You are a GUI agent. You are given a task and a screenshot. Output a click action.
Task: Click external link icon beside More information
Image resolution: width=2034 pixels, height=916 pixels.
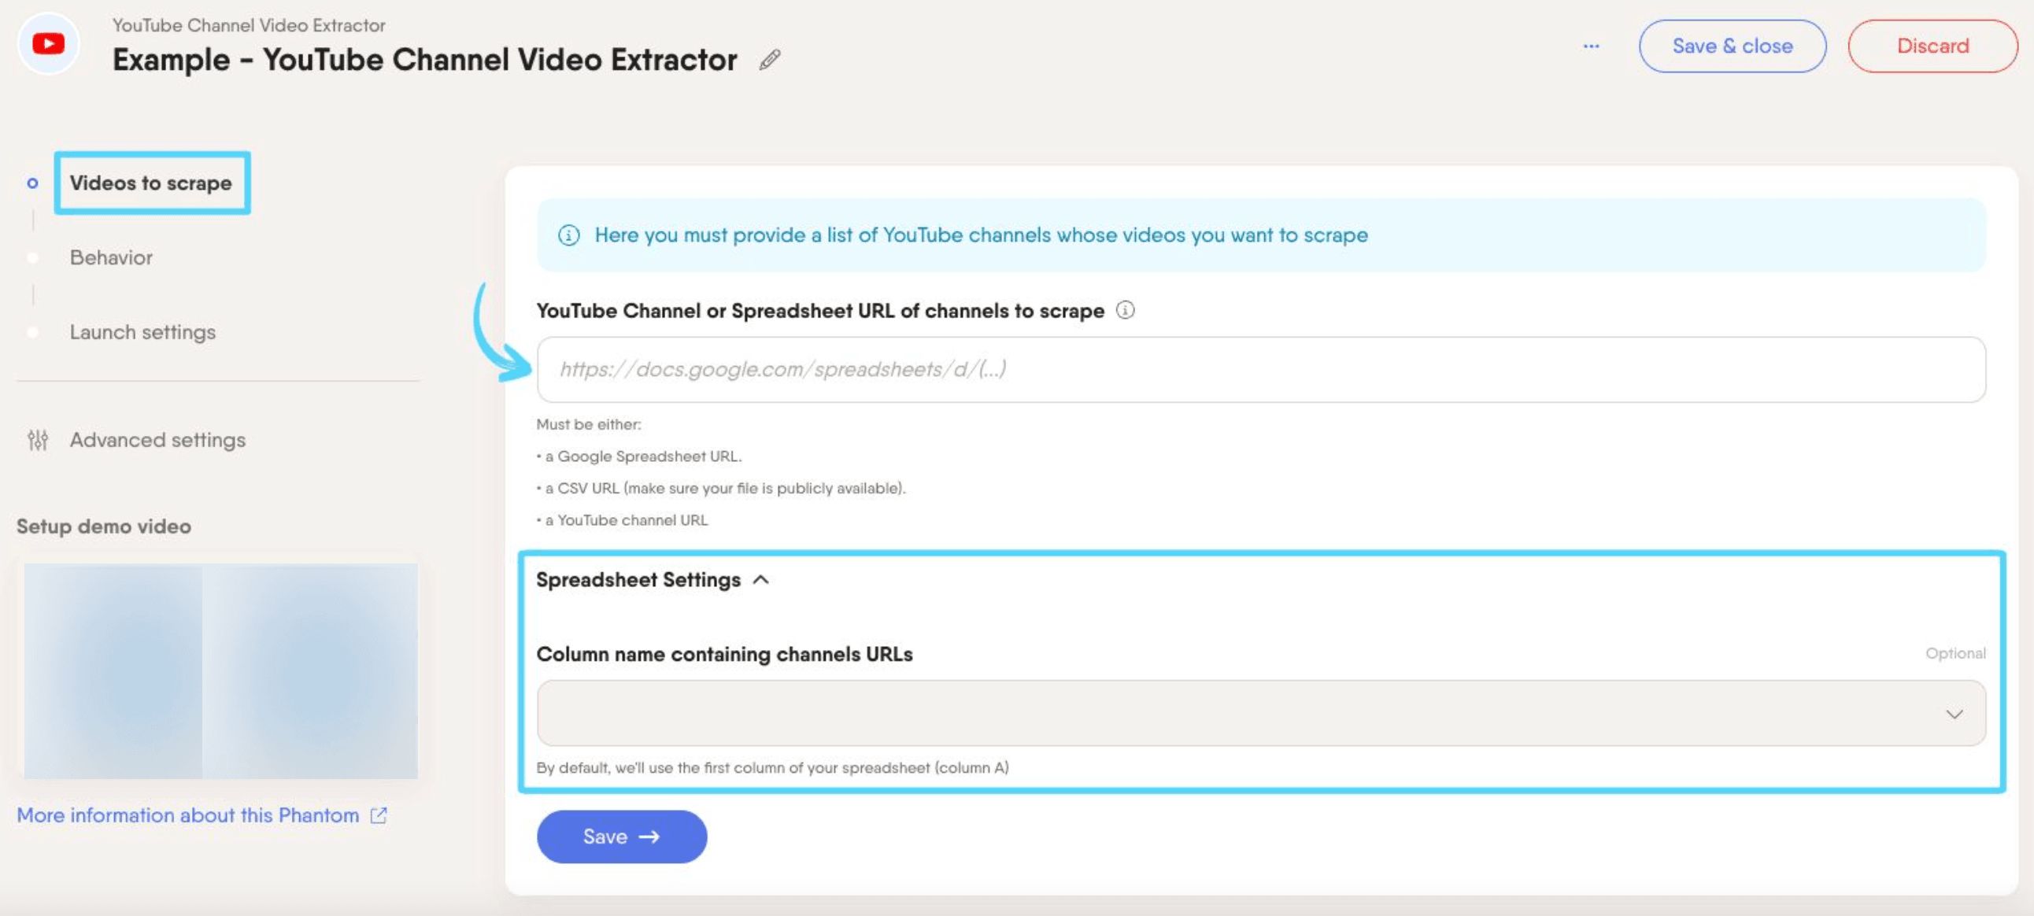coord(379,815)
